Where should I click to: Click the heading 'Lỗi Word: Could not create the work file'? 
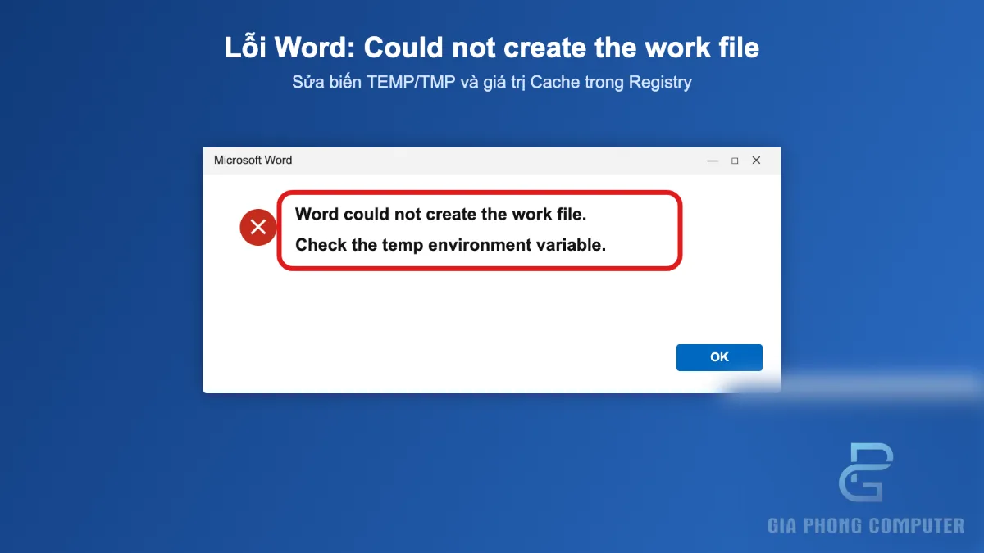pos(492,48)
